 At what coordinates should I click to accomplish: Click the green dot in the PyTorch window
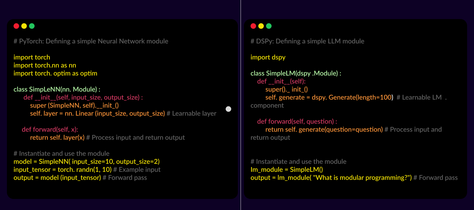point(32,26)
